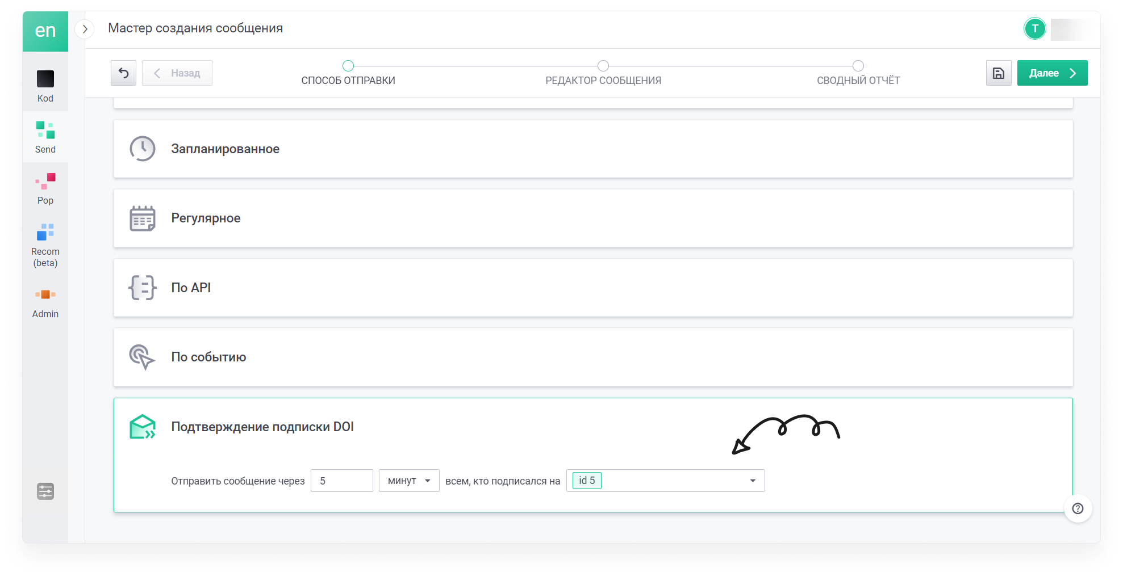This screenshot has height=577, width=1123.
Task: Focus the delay value field showing 5
Action: click(x=342, y=481)
